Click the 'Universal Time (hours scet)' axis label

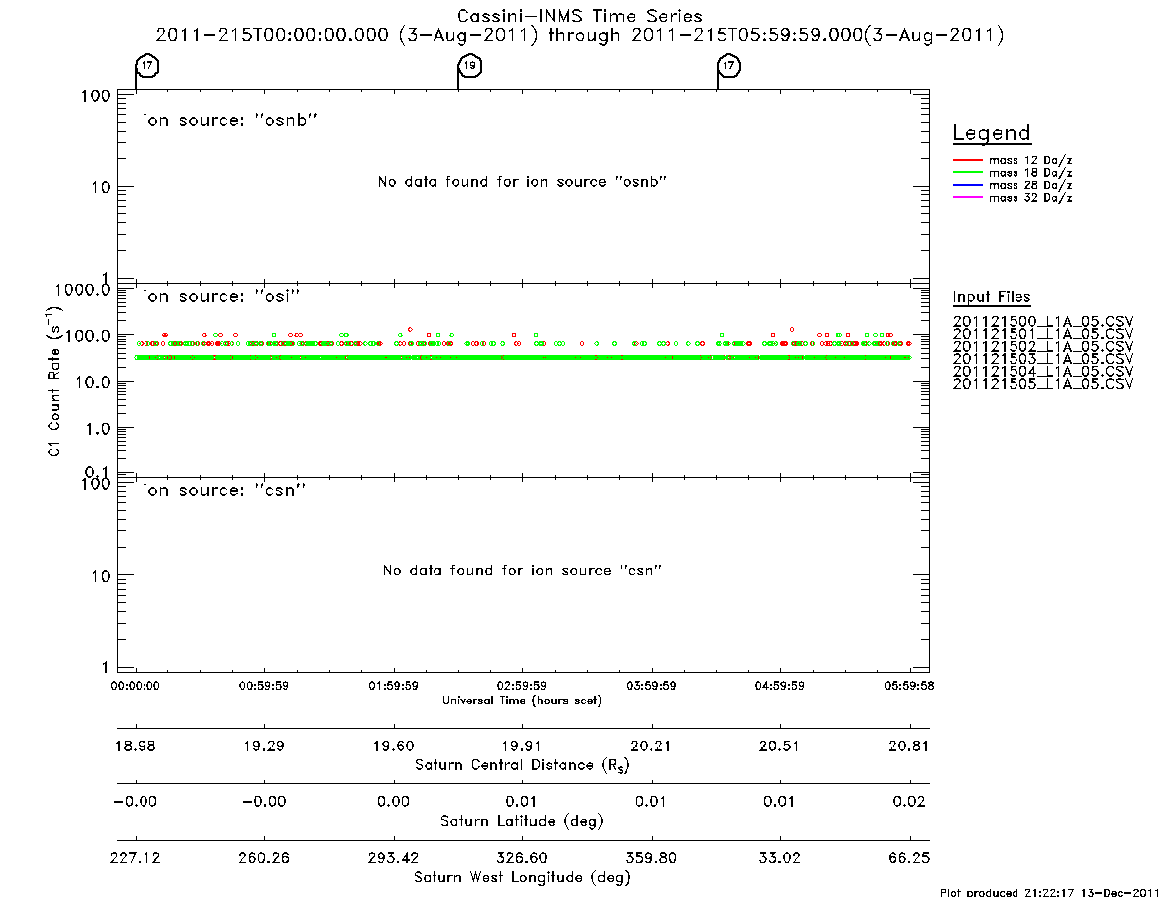(522, 700)
